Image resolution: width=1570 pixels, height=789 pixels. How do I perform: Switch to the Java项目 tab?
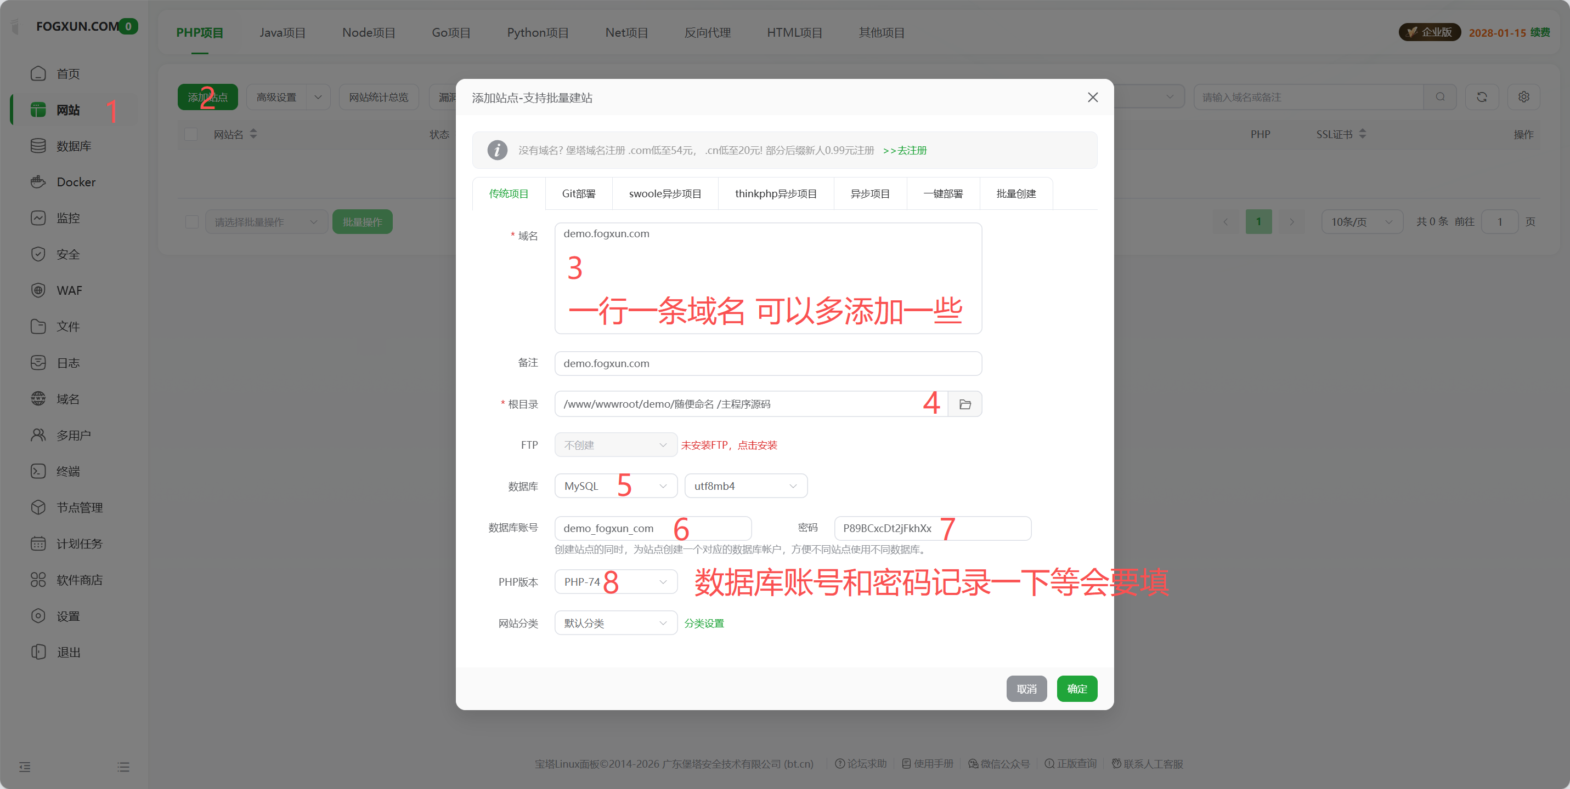pyautogui.click(x=283, y=32)
